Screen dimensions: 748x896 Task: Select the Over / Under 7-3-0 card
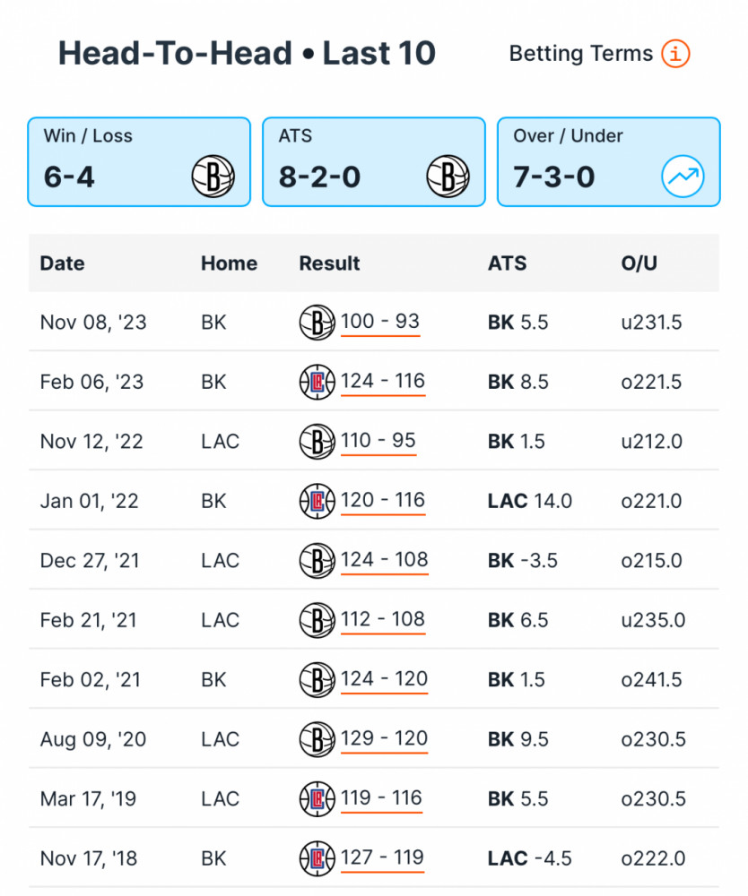[x=609, y=161]
